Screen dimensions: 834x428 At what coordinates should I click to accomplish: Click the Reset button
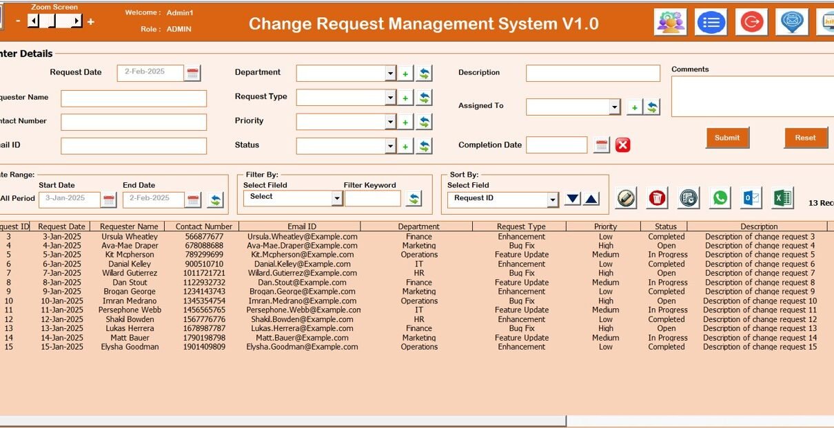click(x=805, y=138)
